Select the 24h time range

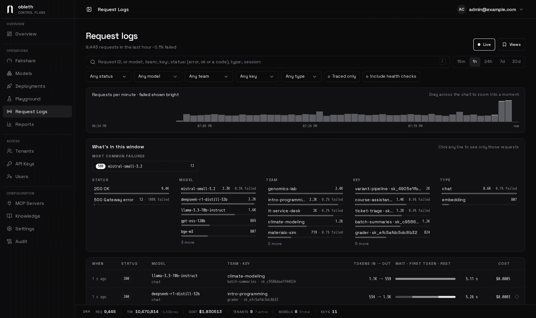point(488,62)
